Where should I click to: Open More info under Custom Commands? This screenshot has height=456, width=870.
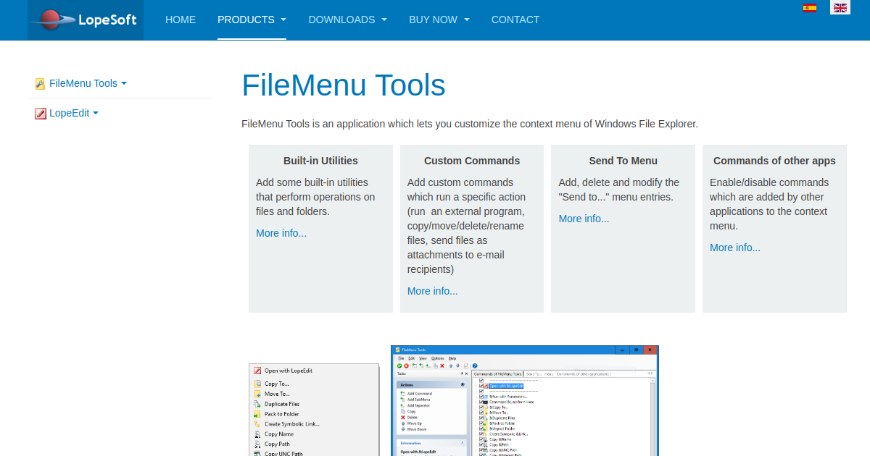click(433, 291)
